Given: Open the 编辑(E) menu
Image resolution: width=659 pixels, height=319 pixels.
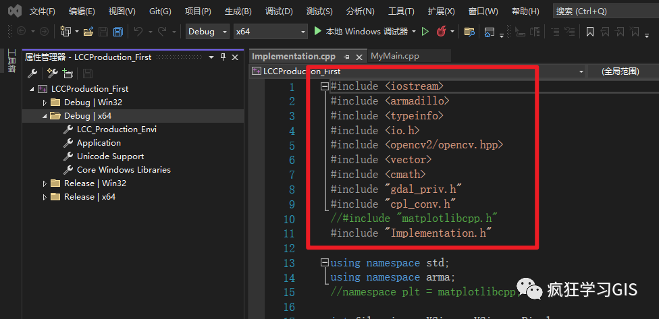Looking at the screenshot, I should pos(82,11).
